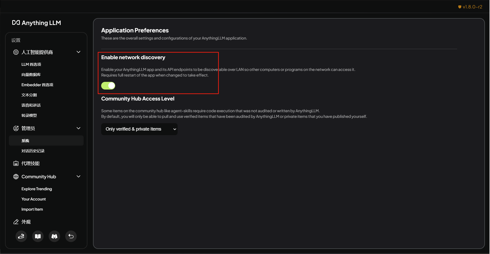Viewport: 490px width, 254px height.
Task: Collapse the 管理员 section chevron
Action: coord(78,128)
